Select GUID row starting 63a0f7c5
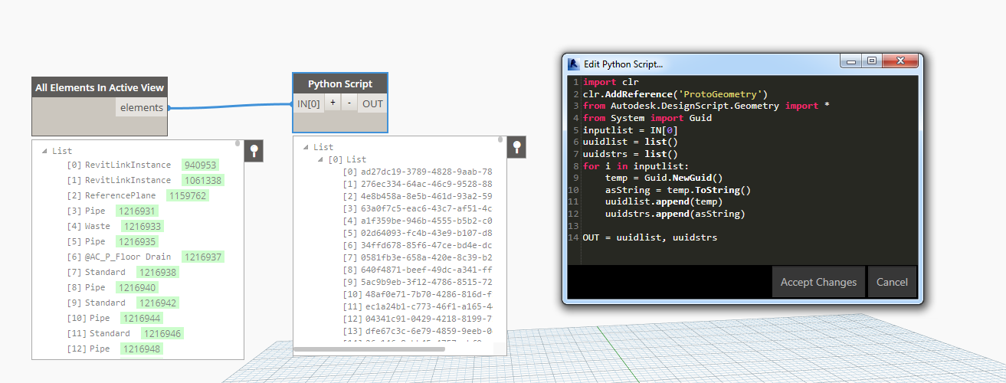Viewport: 1006px width, 383px height. tap(418, 208)
